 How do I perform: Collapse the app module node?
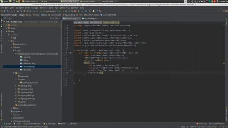[x=6, y=31]
